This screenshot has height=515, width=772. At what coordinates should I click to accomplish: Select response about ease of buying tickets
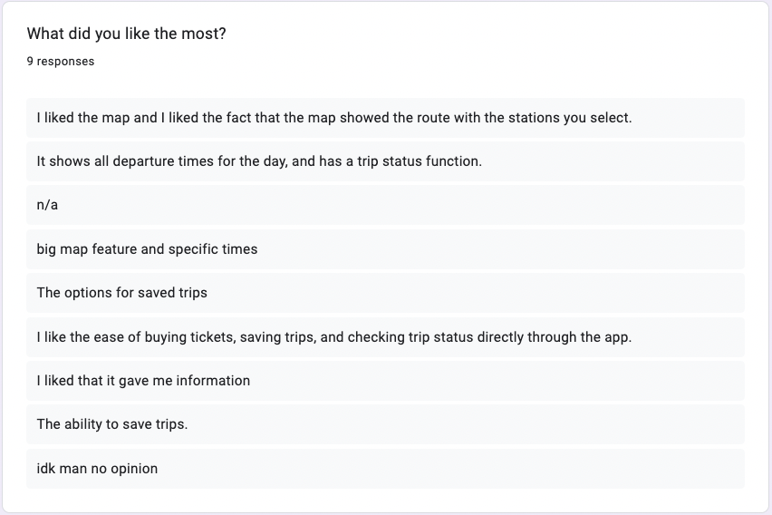[x=385, y=337]
